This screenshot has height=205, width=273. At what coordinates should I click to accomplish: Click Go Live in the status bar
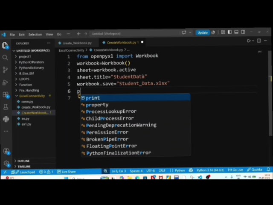pyautogui.click(x=235, y=170)
